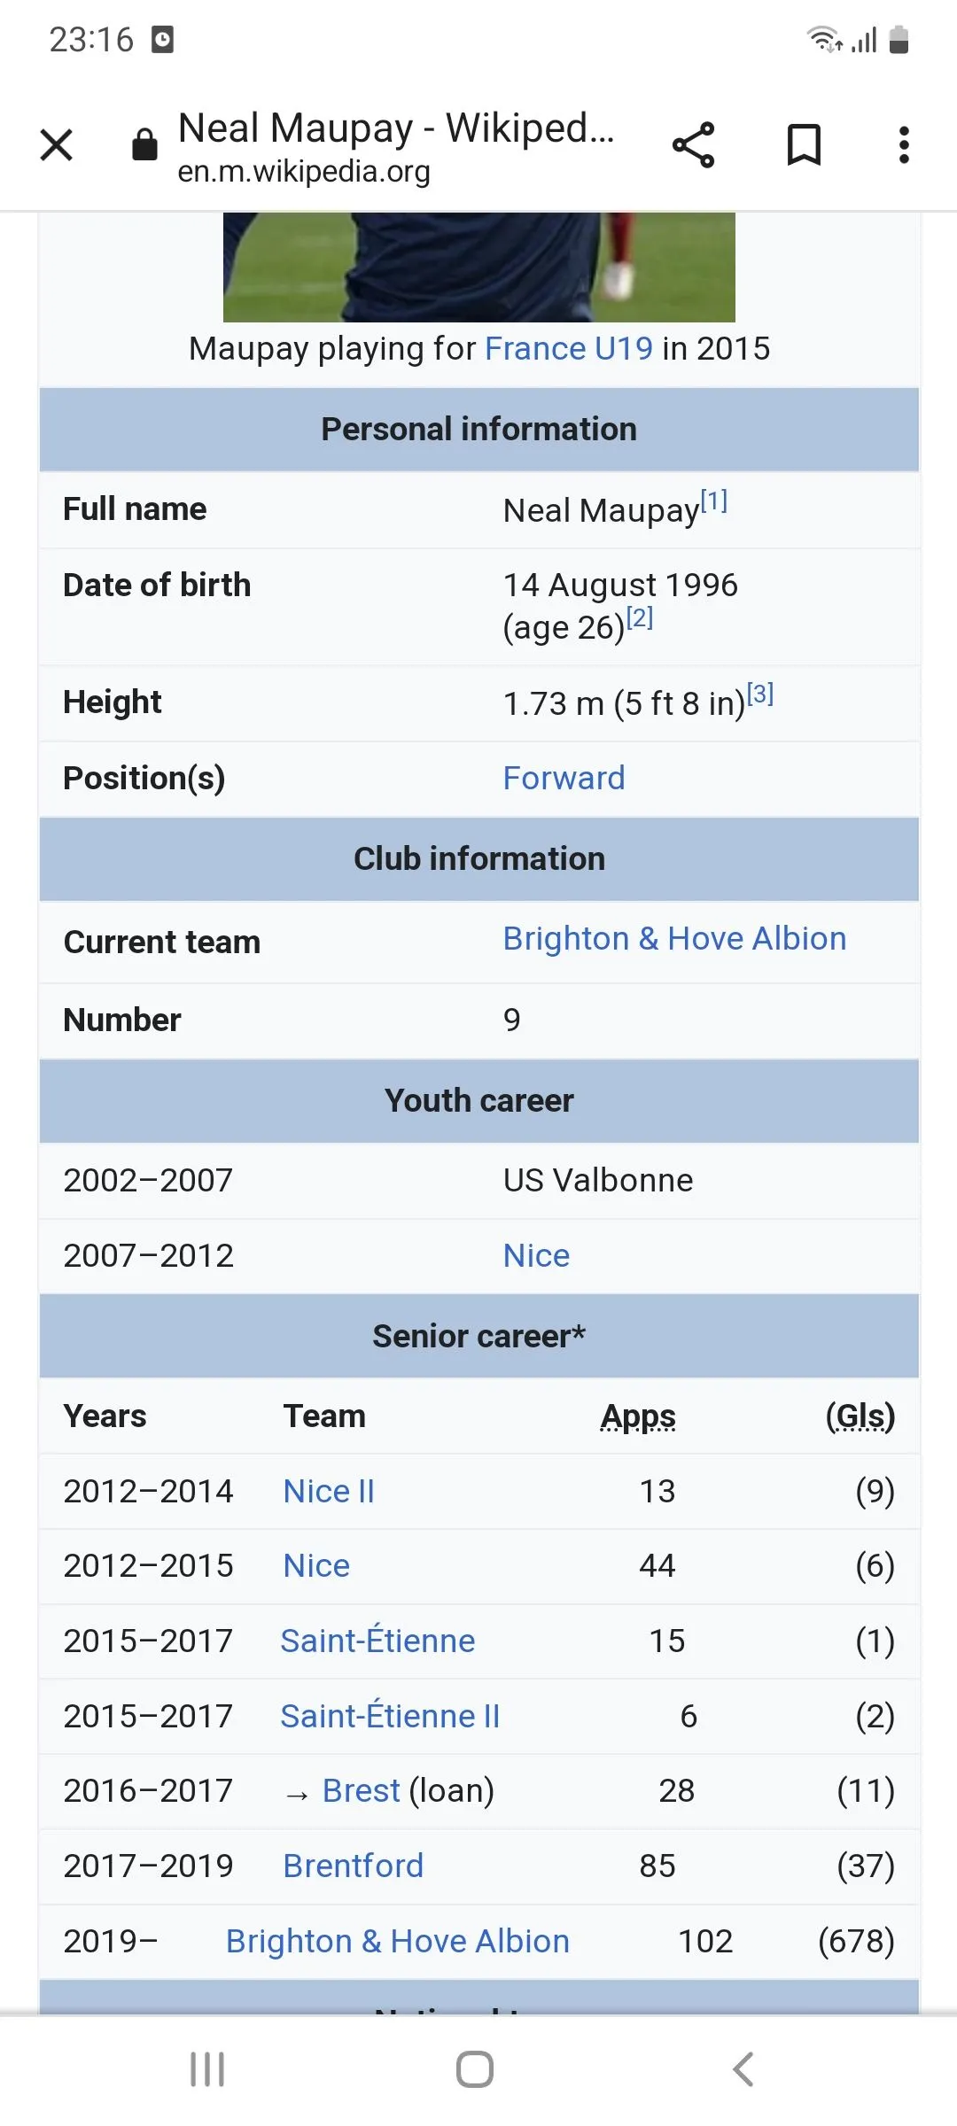Screen dimensions: 957x2126
Task: Tap the player photo thumbnail
Action: (478, 267)
